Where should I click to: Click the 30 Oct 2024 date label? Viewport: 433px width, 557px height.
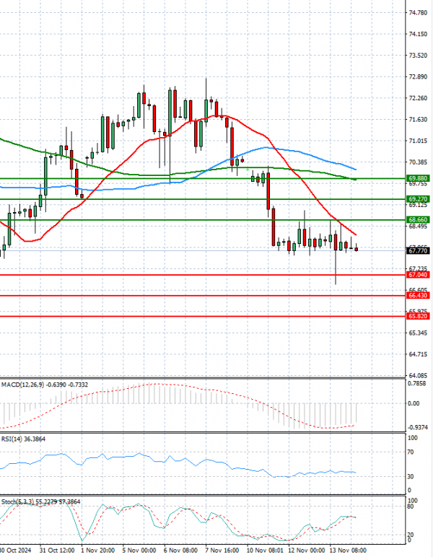15,551
